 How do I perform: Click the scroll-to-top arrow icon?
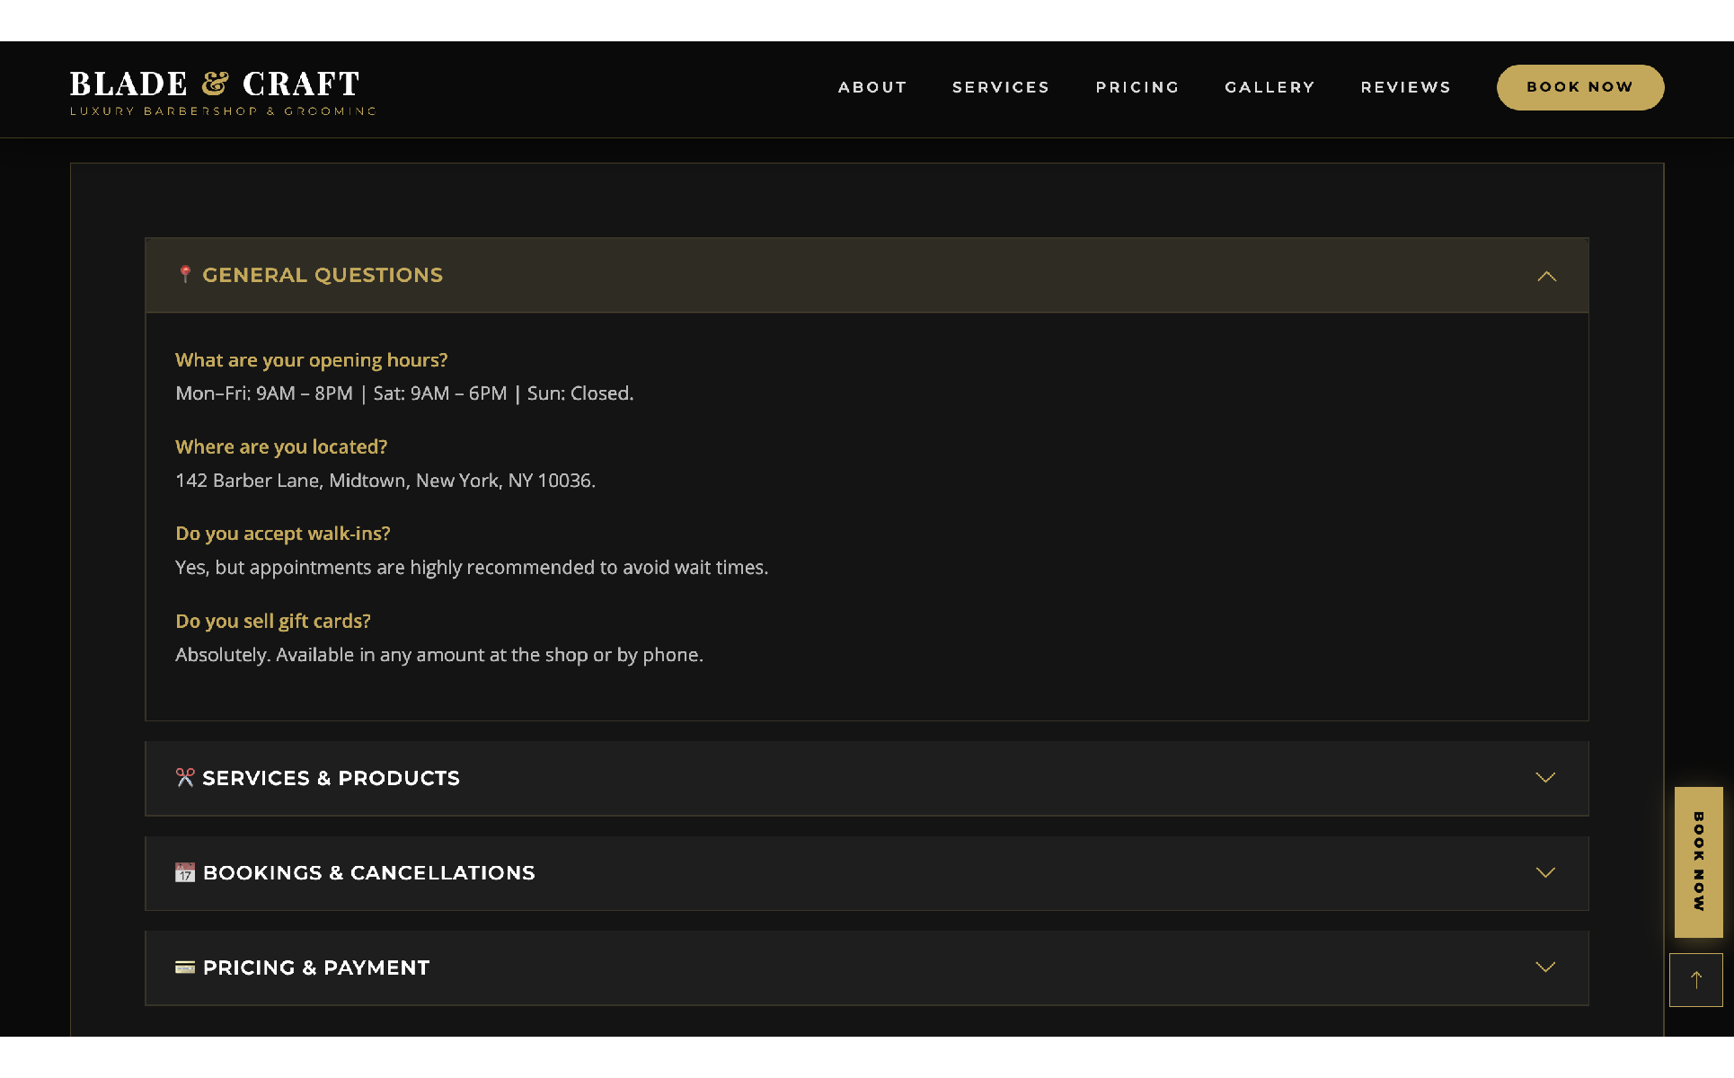[x=1695, y=980]
